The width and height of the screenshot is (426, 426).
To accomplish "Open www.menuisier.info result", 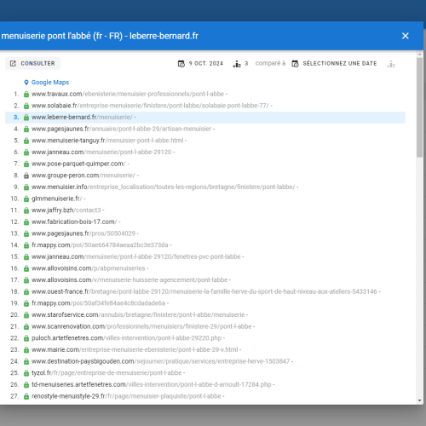I will [164, 187].
